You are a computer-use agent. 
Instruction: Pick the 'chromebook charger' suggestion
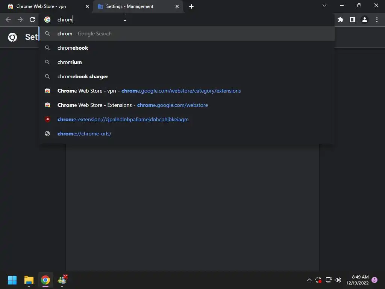[x=186, y=76]
